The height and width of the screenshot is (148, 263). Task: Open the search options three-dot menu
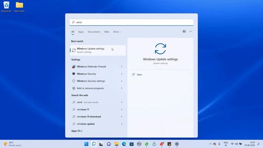[191, 31]
